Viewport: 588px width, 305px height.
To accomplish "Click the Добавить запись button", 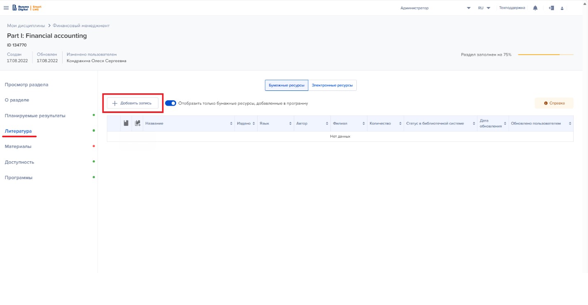I will tap(132, 104).
